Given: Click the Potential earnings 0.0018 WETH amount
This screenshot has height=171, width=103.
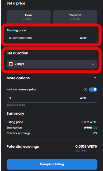Looking at the screenshot, I should click(86, 146).
